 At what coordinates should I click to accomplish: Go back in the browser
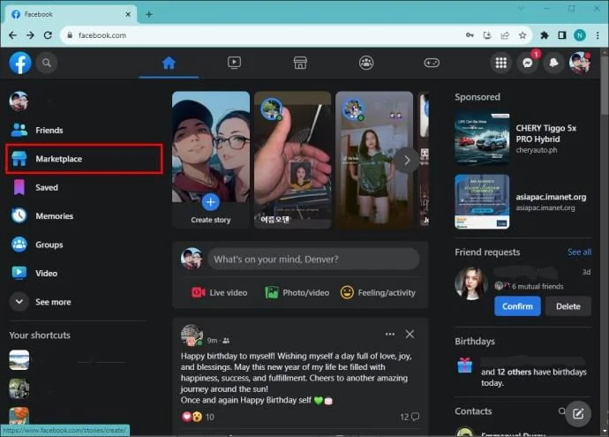pyautogui.click(x=12, y=35)
